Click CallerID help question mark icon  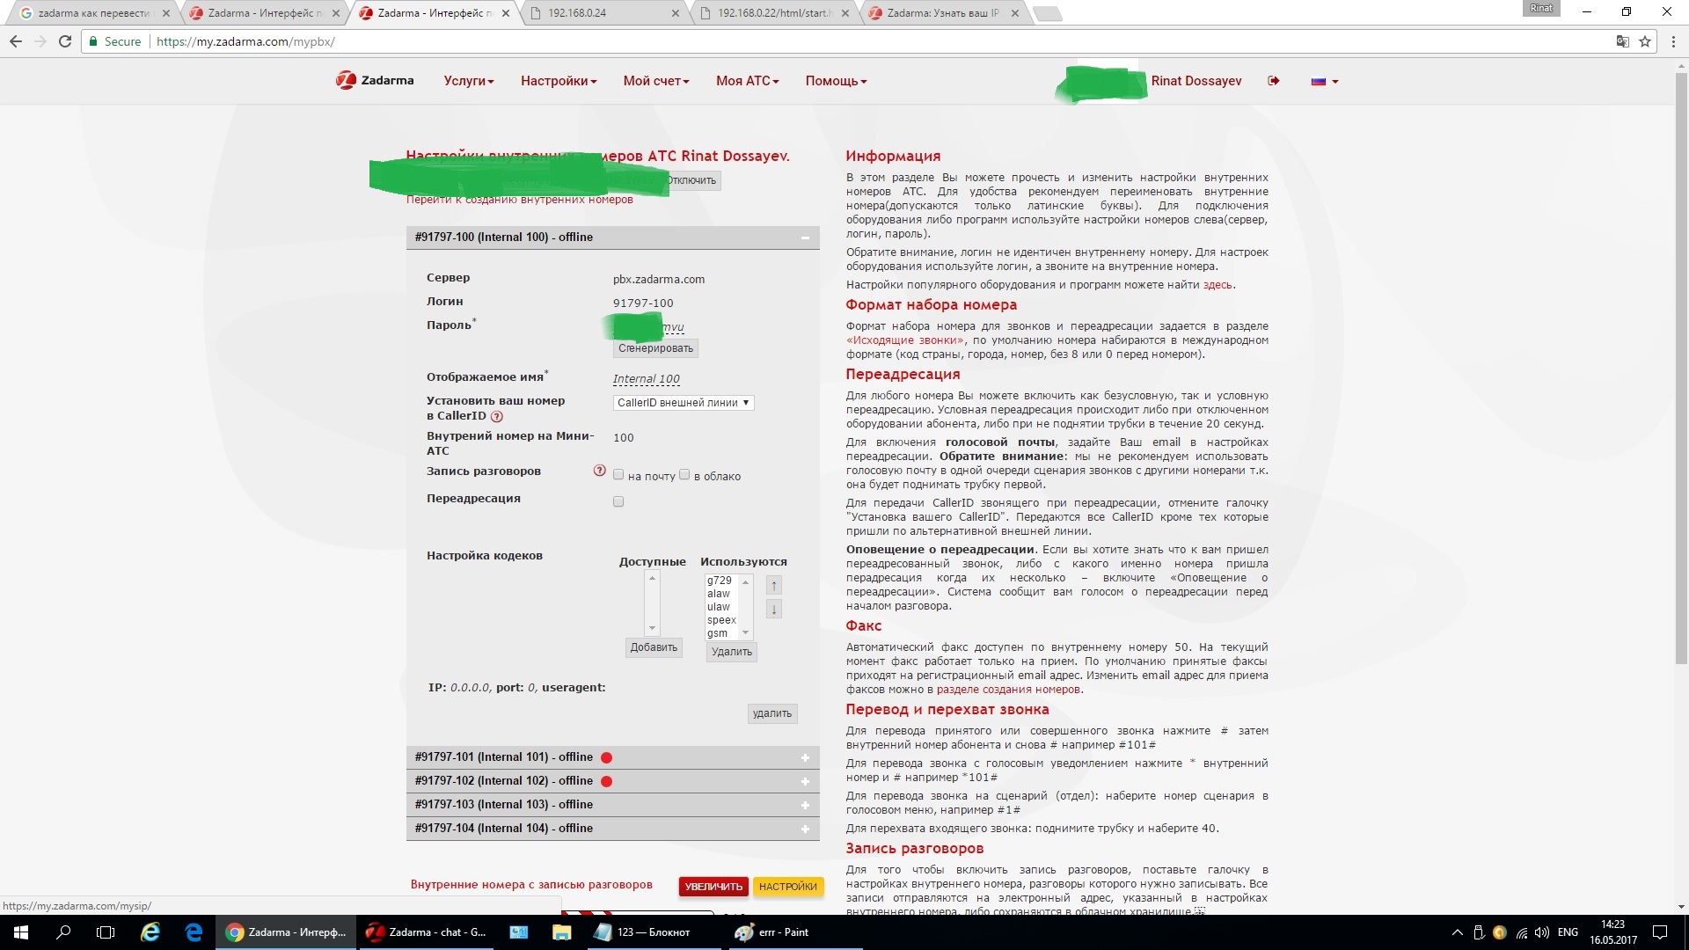tap(497, 417)
